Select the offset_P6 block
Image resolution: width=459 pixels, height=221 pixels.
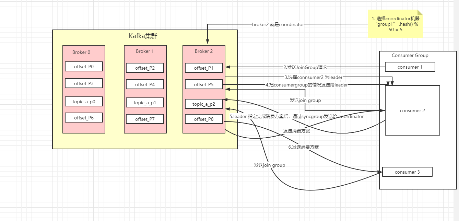point(84,117)
